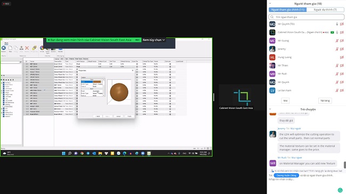
Task: Click the brown color swatch in Properties dialog
Action: [97, 82]
